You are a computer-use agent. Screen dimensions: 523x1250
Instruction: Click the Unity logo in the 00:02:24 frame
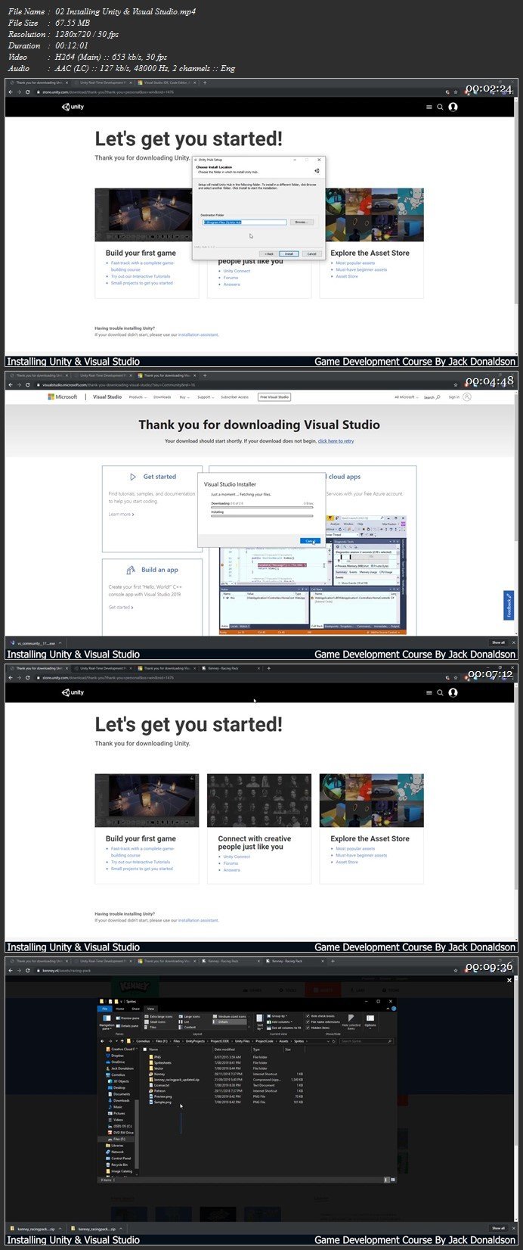pyautogui.click(x=73, y=107)
